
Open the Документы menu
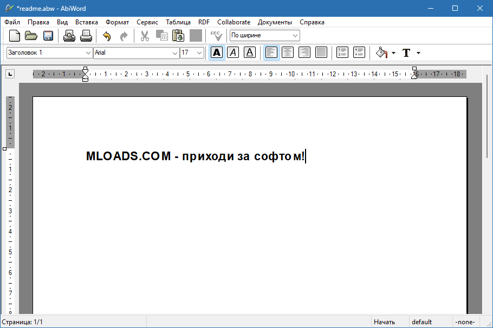click(x=275, y=22)
